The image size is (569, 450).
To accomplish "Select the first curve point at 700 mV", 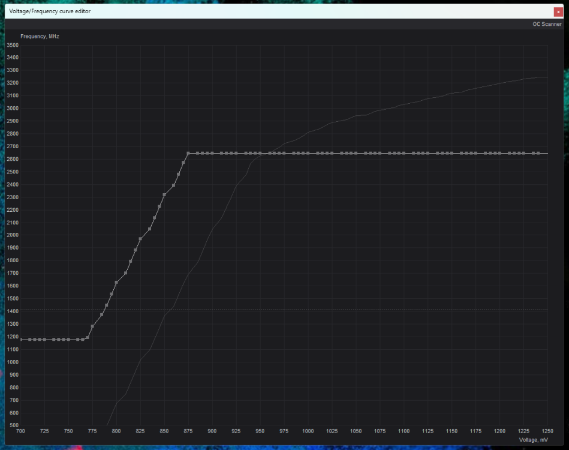I will (x=20, y=340).
